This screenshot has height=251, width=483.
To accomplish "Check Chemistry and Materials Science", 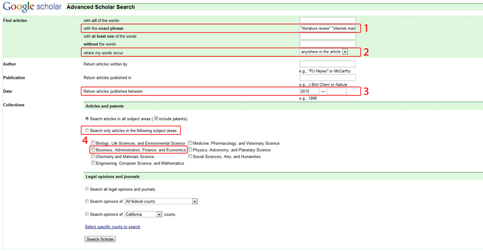I will click(x=93, y=157).
